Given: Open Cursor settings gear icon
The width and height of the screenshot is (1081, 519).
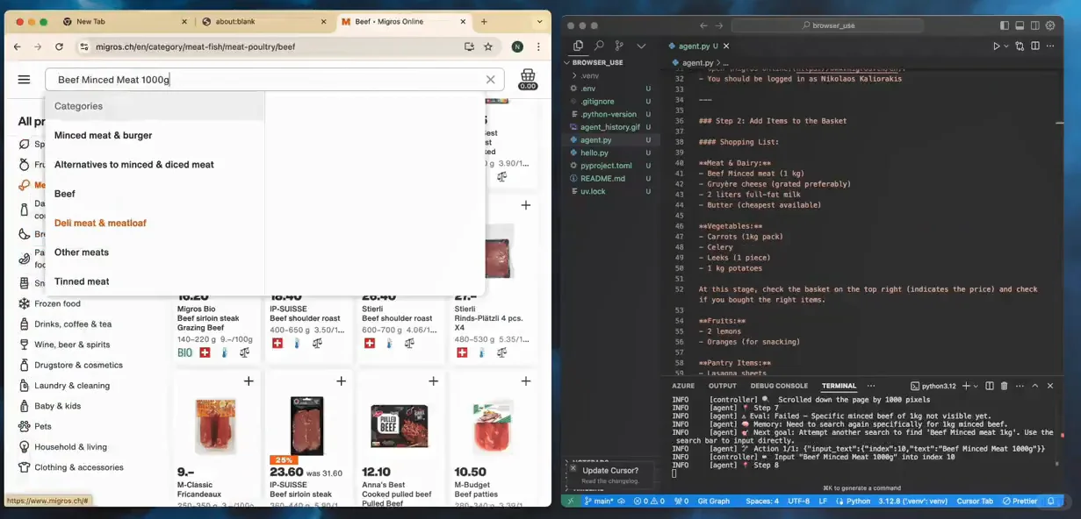Looking at the screenshot, I should [x=1049, y=25].
